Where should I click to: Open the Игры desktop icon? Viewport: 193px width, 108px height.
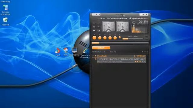coord(66,52)
